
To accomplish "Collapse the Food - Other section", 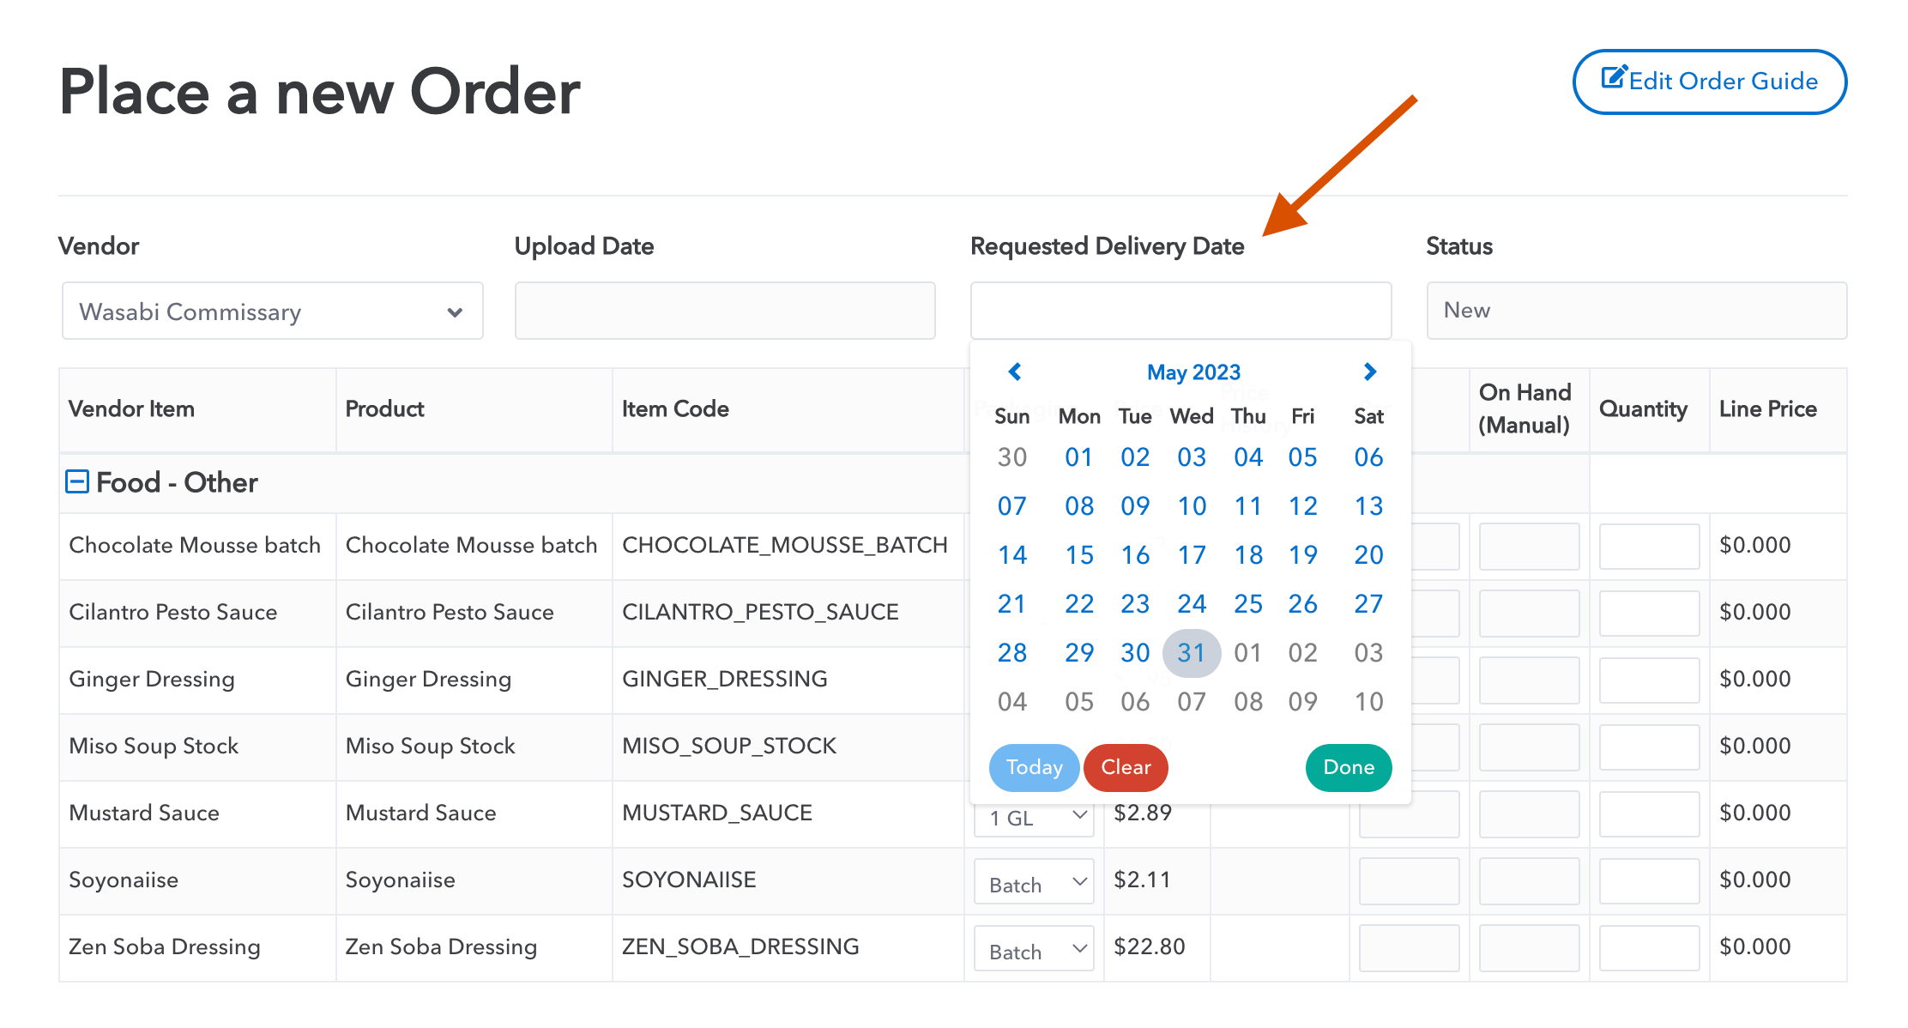I will (77, 481).
